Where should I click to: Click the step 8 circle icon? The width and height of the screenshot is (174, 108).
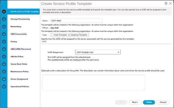[4, 64]
